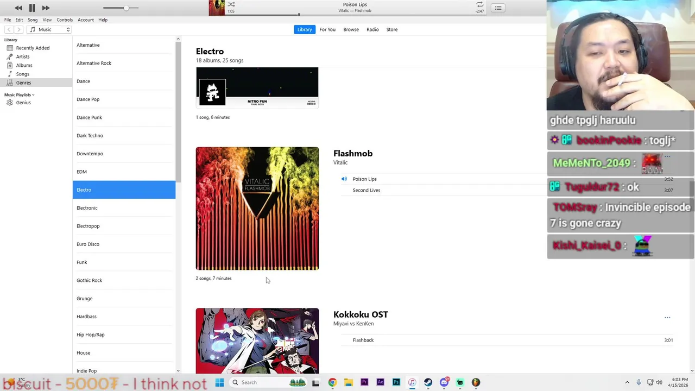Select the Gothic Rock genre
This screenshot has width=695, height=391.
pos(124,280)
